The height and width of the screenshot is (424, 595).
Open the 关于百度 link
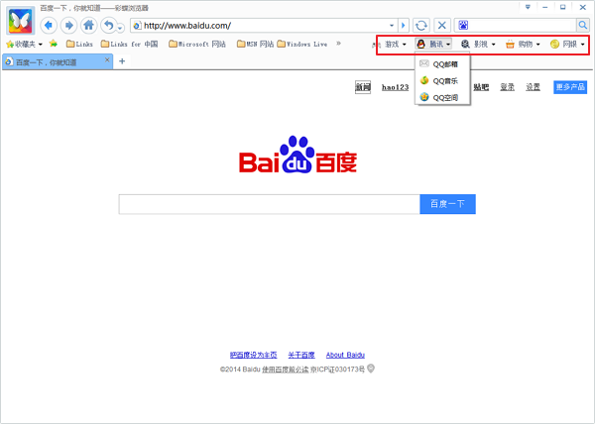pos(301,355)
